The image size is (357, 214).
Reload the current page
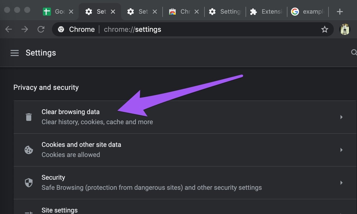click(41, 29)
